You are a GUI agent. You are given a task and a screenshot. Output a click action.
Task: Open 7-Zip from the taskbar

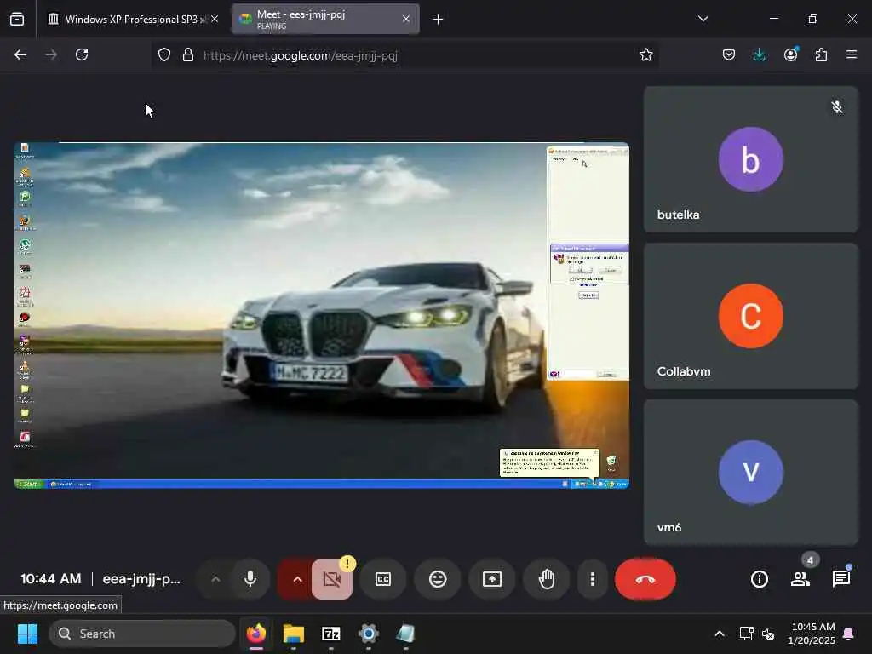(331, 634)
